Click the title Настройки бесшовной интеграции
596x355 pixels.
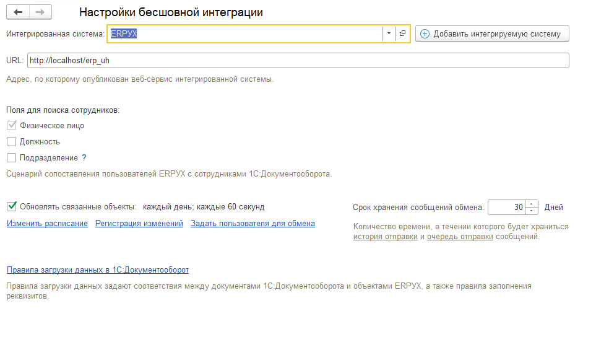click(x=171, y=12)
